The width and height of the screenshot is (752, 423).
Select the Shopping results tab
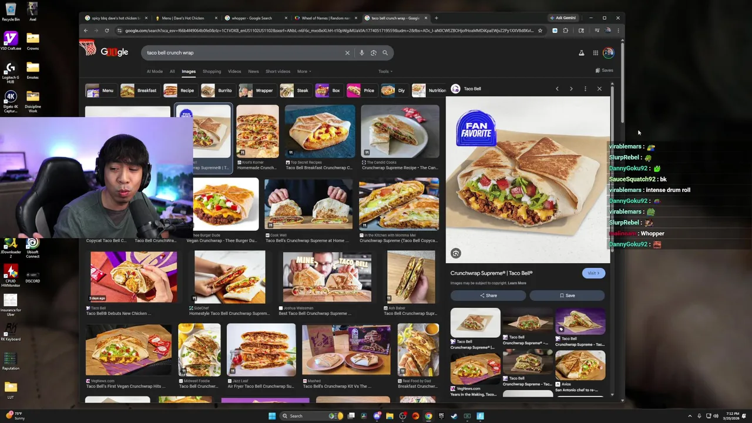pyautogui.click(x=211, y=72)
